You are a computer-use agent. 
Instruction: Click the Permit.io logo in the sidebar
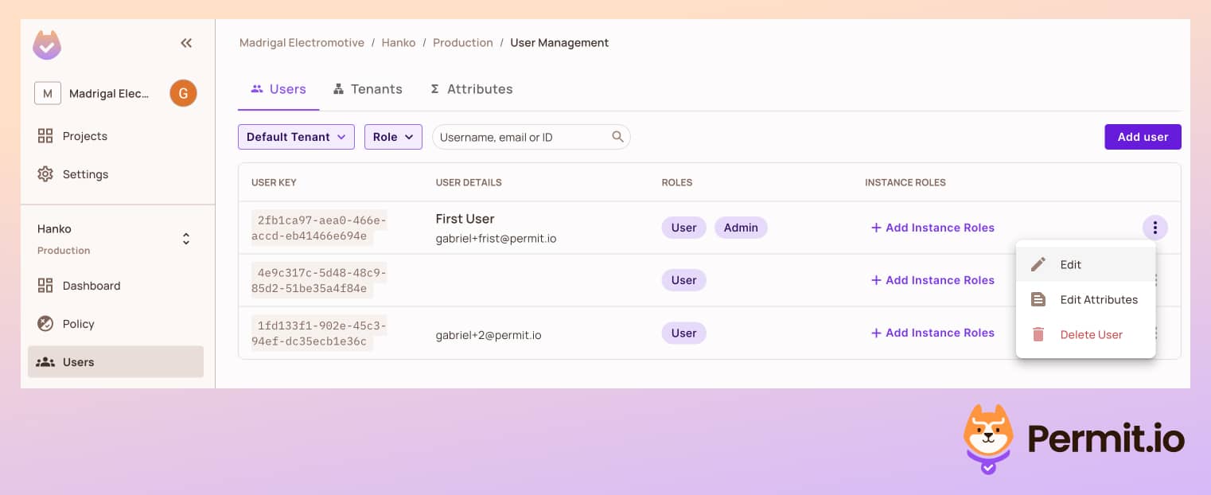47,45
